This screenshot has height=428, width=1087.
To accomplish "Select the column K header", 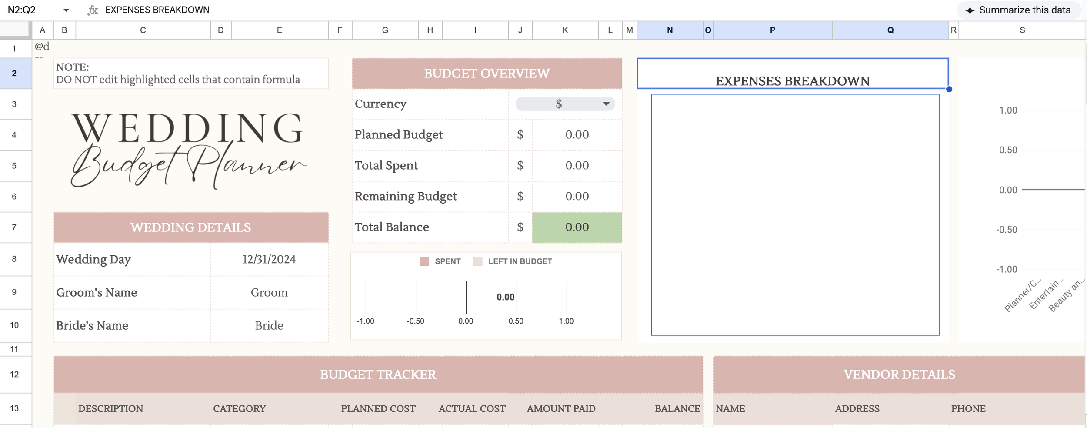I will click(565, 30).
